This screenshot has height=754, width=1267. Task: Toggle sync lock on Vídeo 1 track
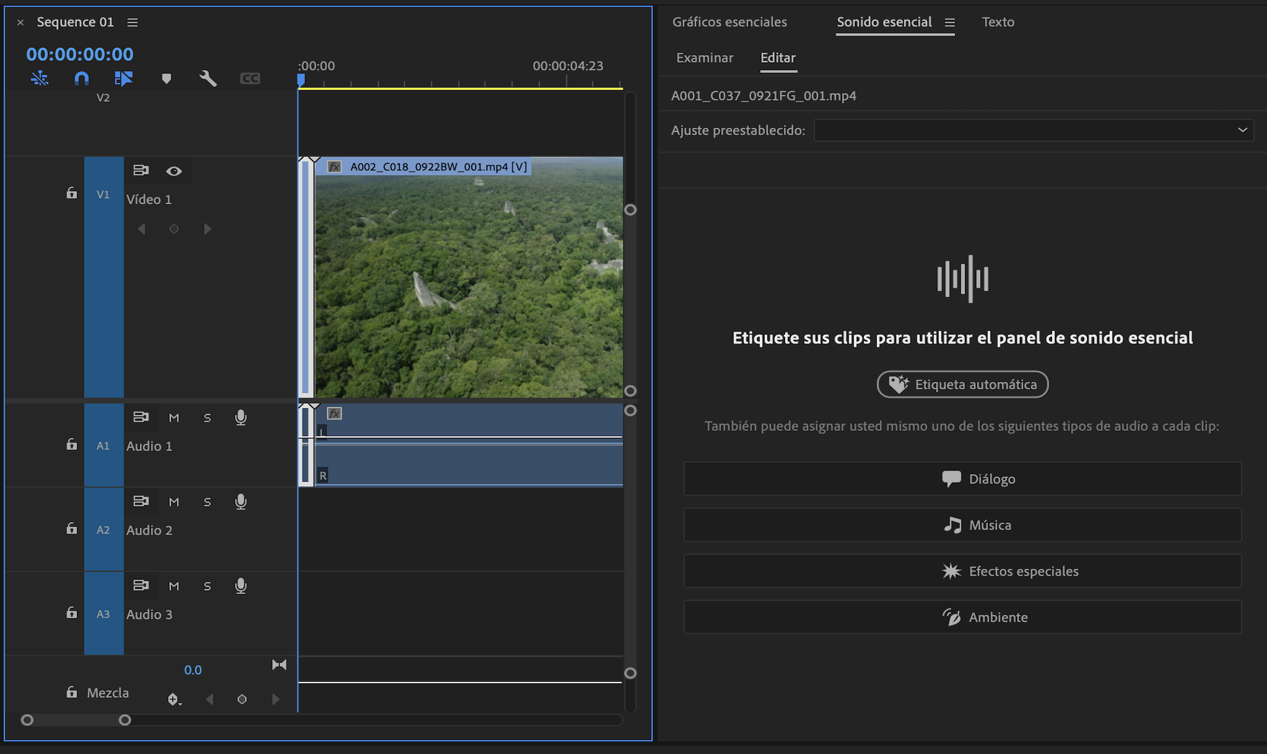tap(140, 170)
